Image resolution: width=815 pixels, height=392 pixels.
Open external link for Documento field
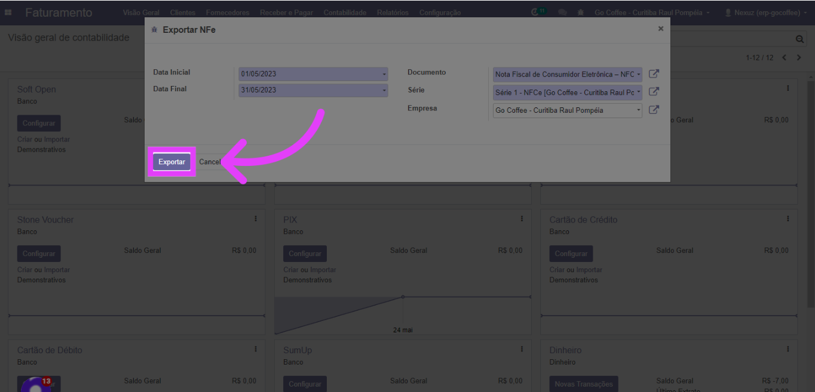click(x=654, y=74)
